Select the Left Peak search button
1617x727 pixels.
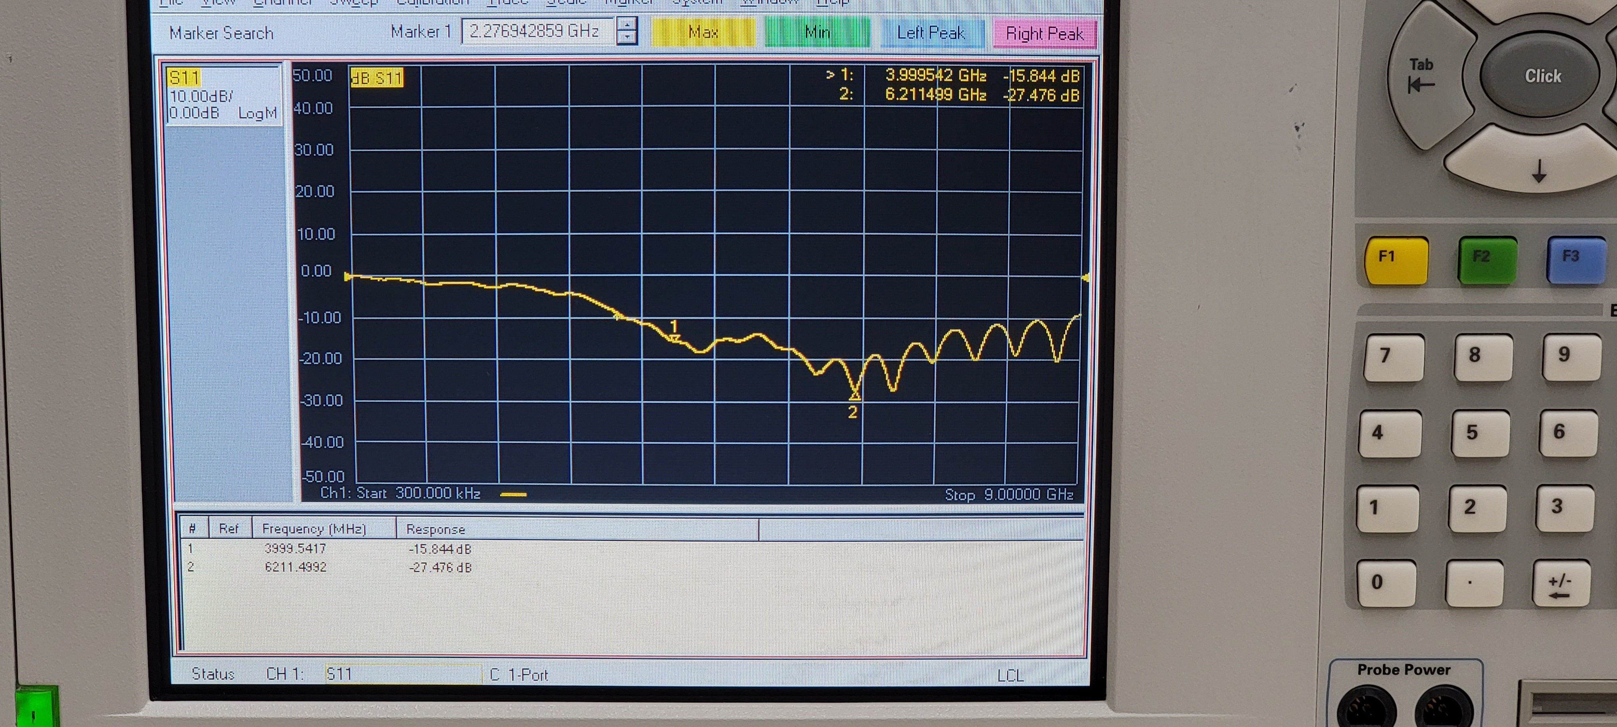pos(931,33)
